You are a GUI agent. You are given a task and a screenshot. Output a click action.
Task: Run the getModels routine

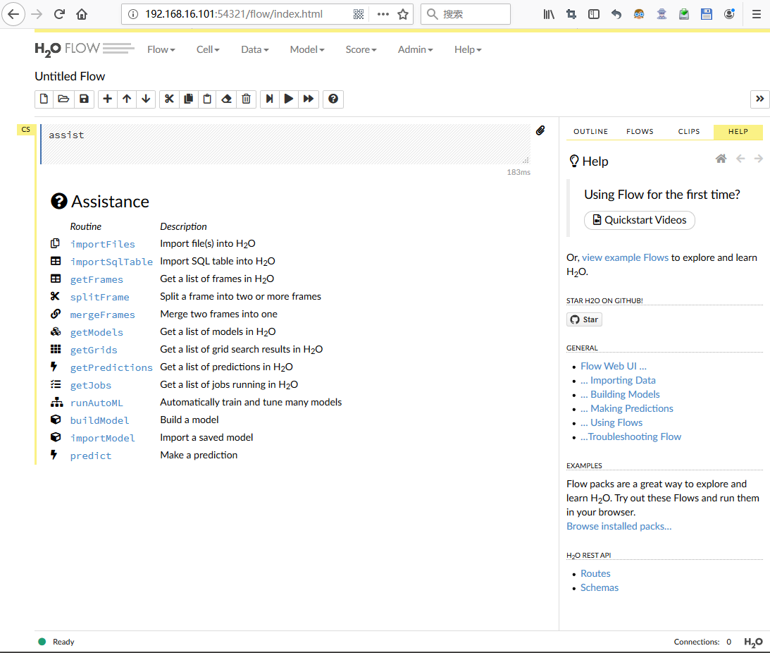click(97, 332)
